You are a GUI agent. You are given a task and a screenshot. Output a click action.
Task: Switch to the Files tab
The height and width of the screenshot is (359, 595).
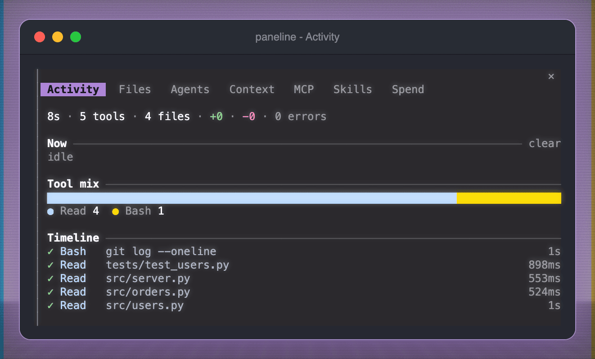pos(135,90)
